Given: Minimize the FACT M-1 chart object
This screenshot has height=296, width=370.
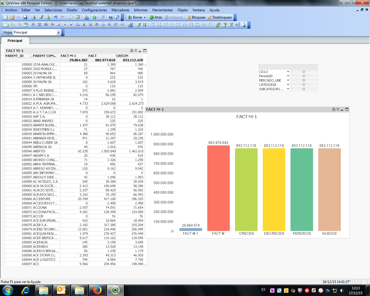Looking at the screenshot, I should 342,110.
